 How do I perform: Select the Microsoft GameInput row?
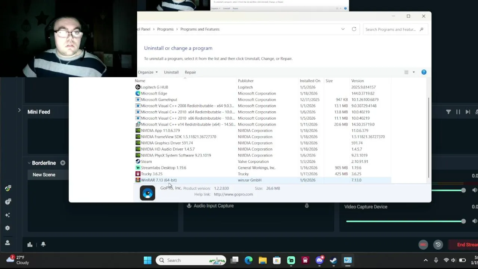263,100
